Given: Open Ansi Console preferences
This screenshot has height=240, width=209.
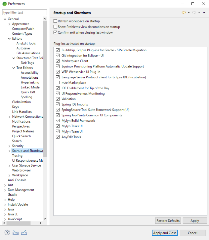Looking at the screenshot, I should [17, 180].
